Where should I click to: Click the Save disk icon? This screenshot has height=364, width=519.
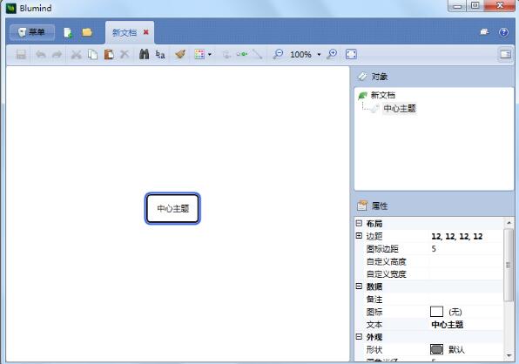[x=21, y=54]
